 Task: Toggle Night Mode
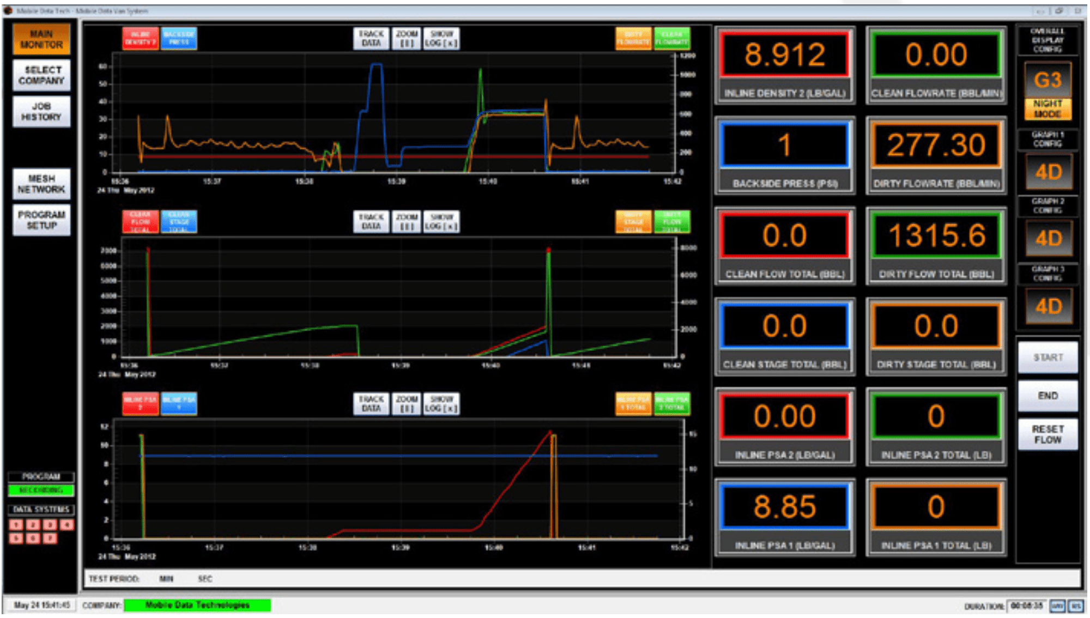pyautogui.click(x=1047, y=109)
